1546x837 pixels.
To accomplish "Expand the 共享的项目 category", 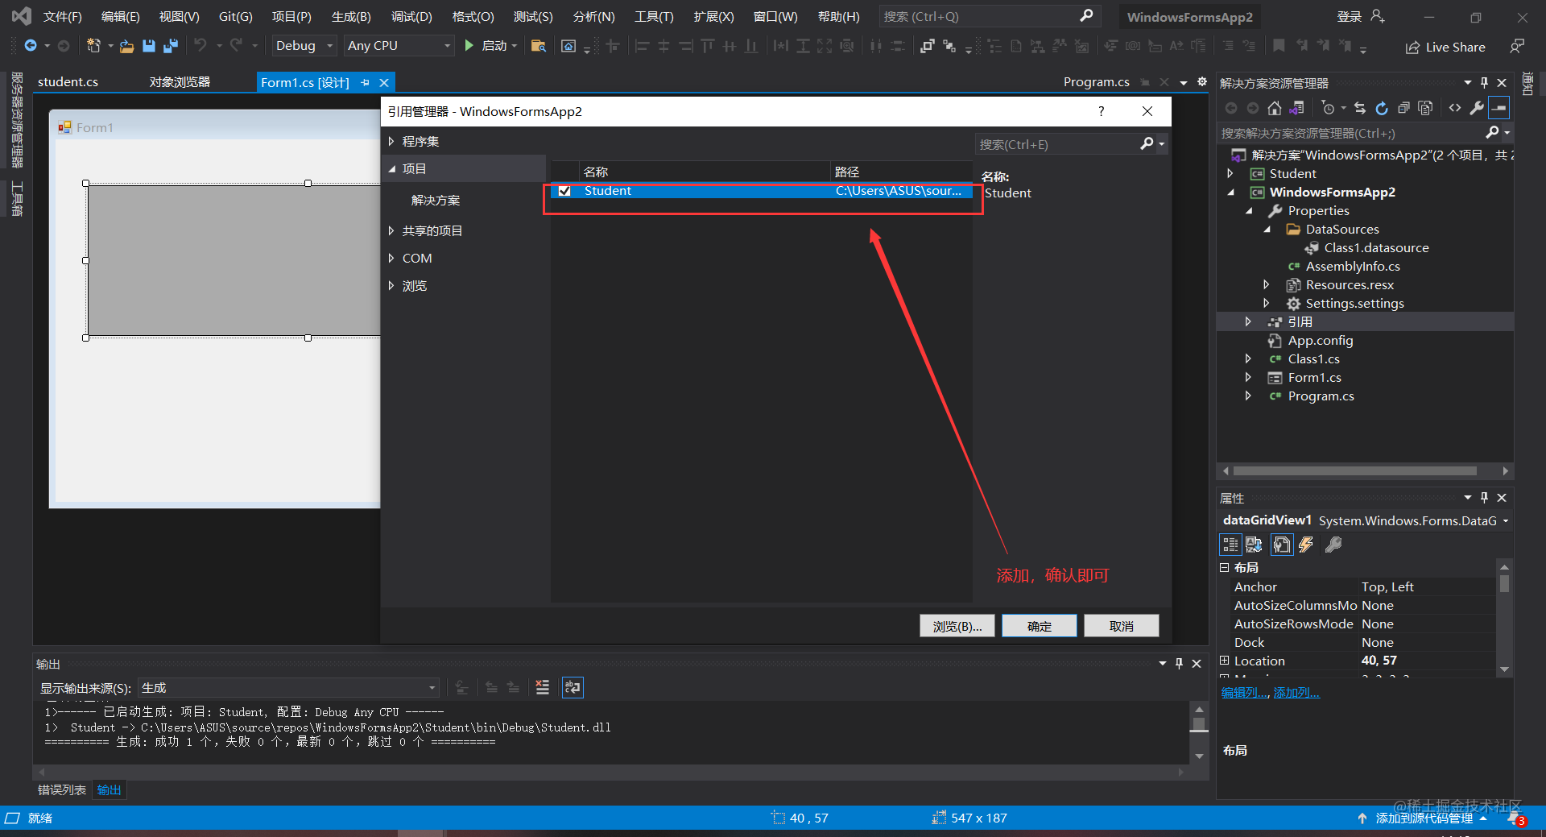I will pos(391,231).
